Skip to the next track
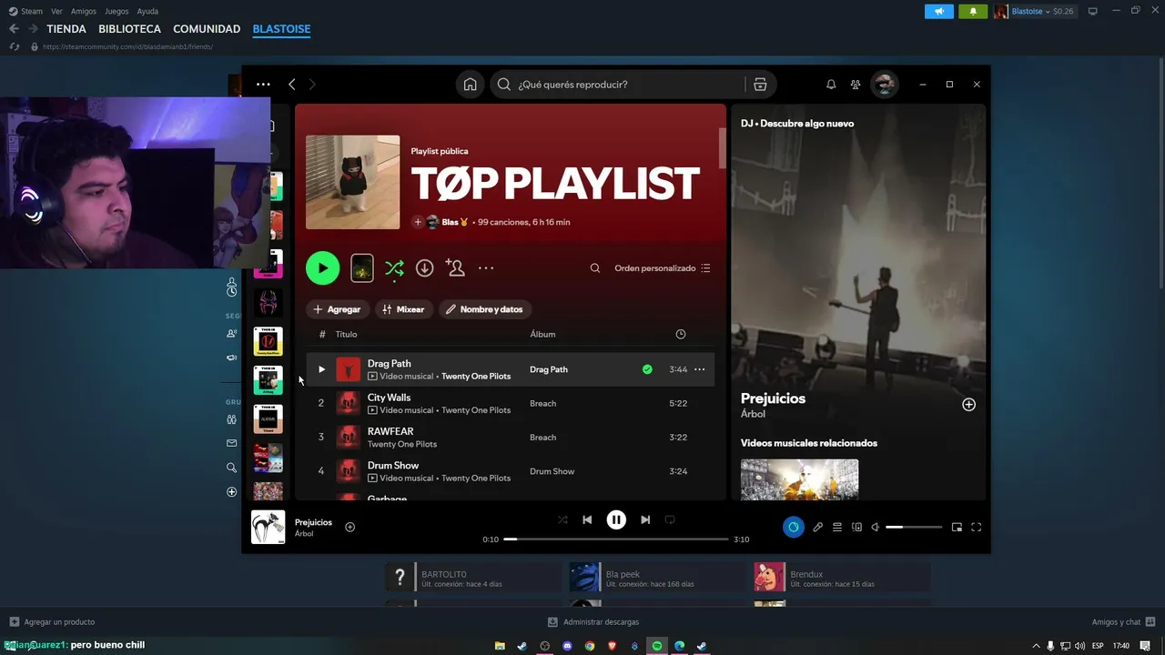1165x655 pixels. [x=645, y=519]
